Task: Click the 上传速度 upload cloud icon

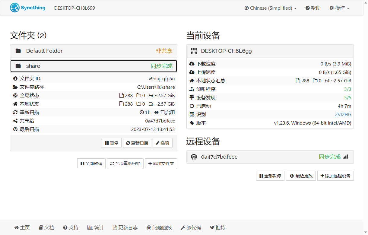Action: tap(192, 72)
